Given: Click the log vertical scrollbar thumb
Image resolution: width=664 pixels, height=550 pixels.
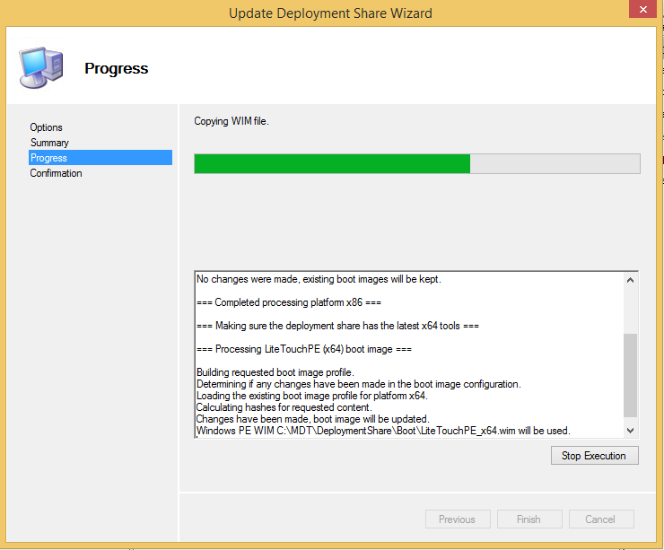Looking at the screenshot, I should pos(630,375).
